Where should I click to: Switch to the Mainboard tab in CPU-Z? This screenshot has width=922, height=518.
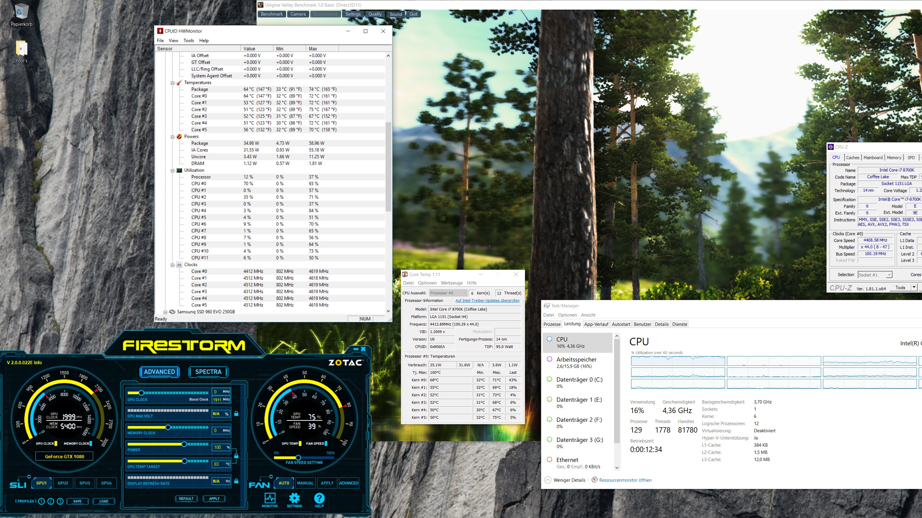click(x=873, y=158)
